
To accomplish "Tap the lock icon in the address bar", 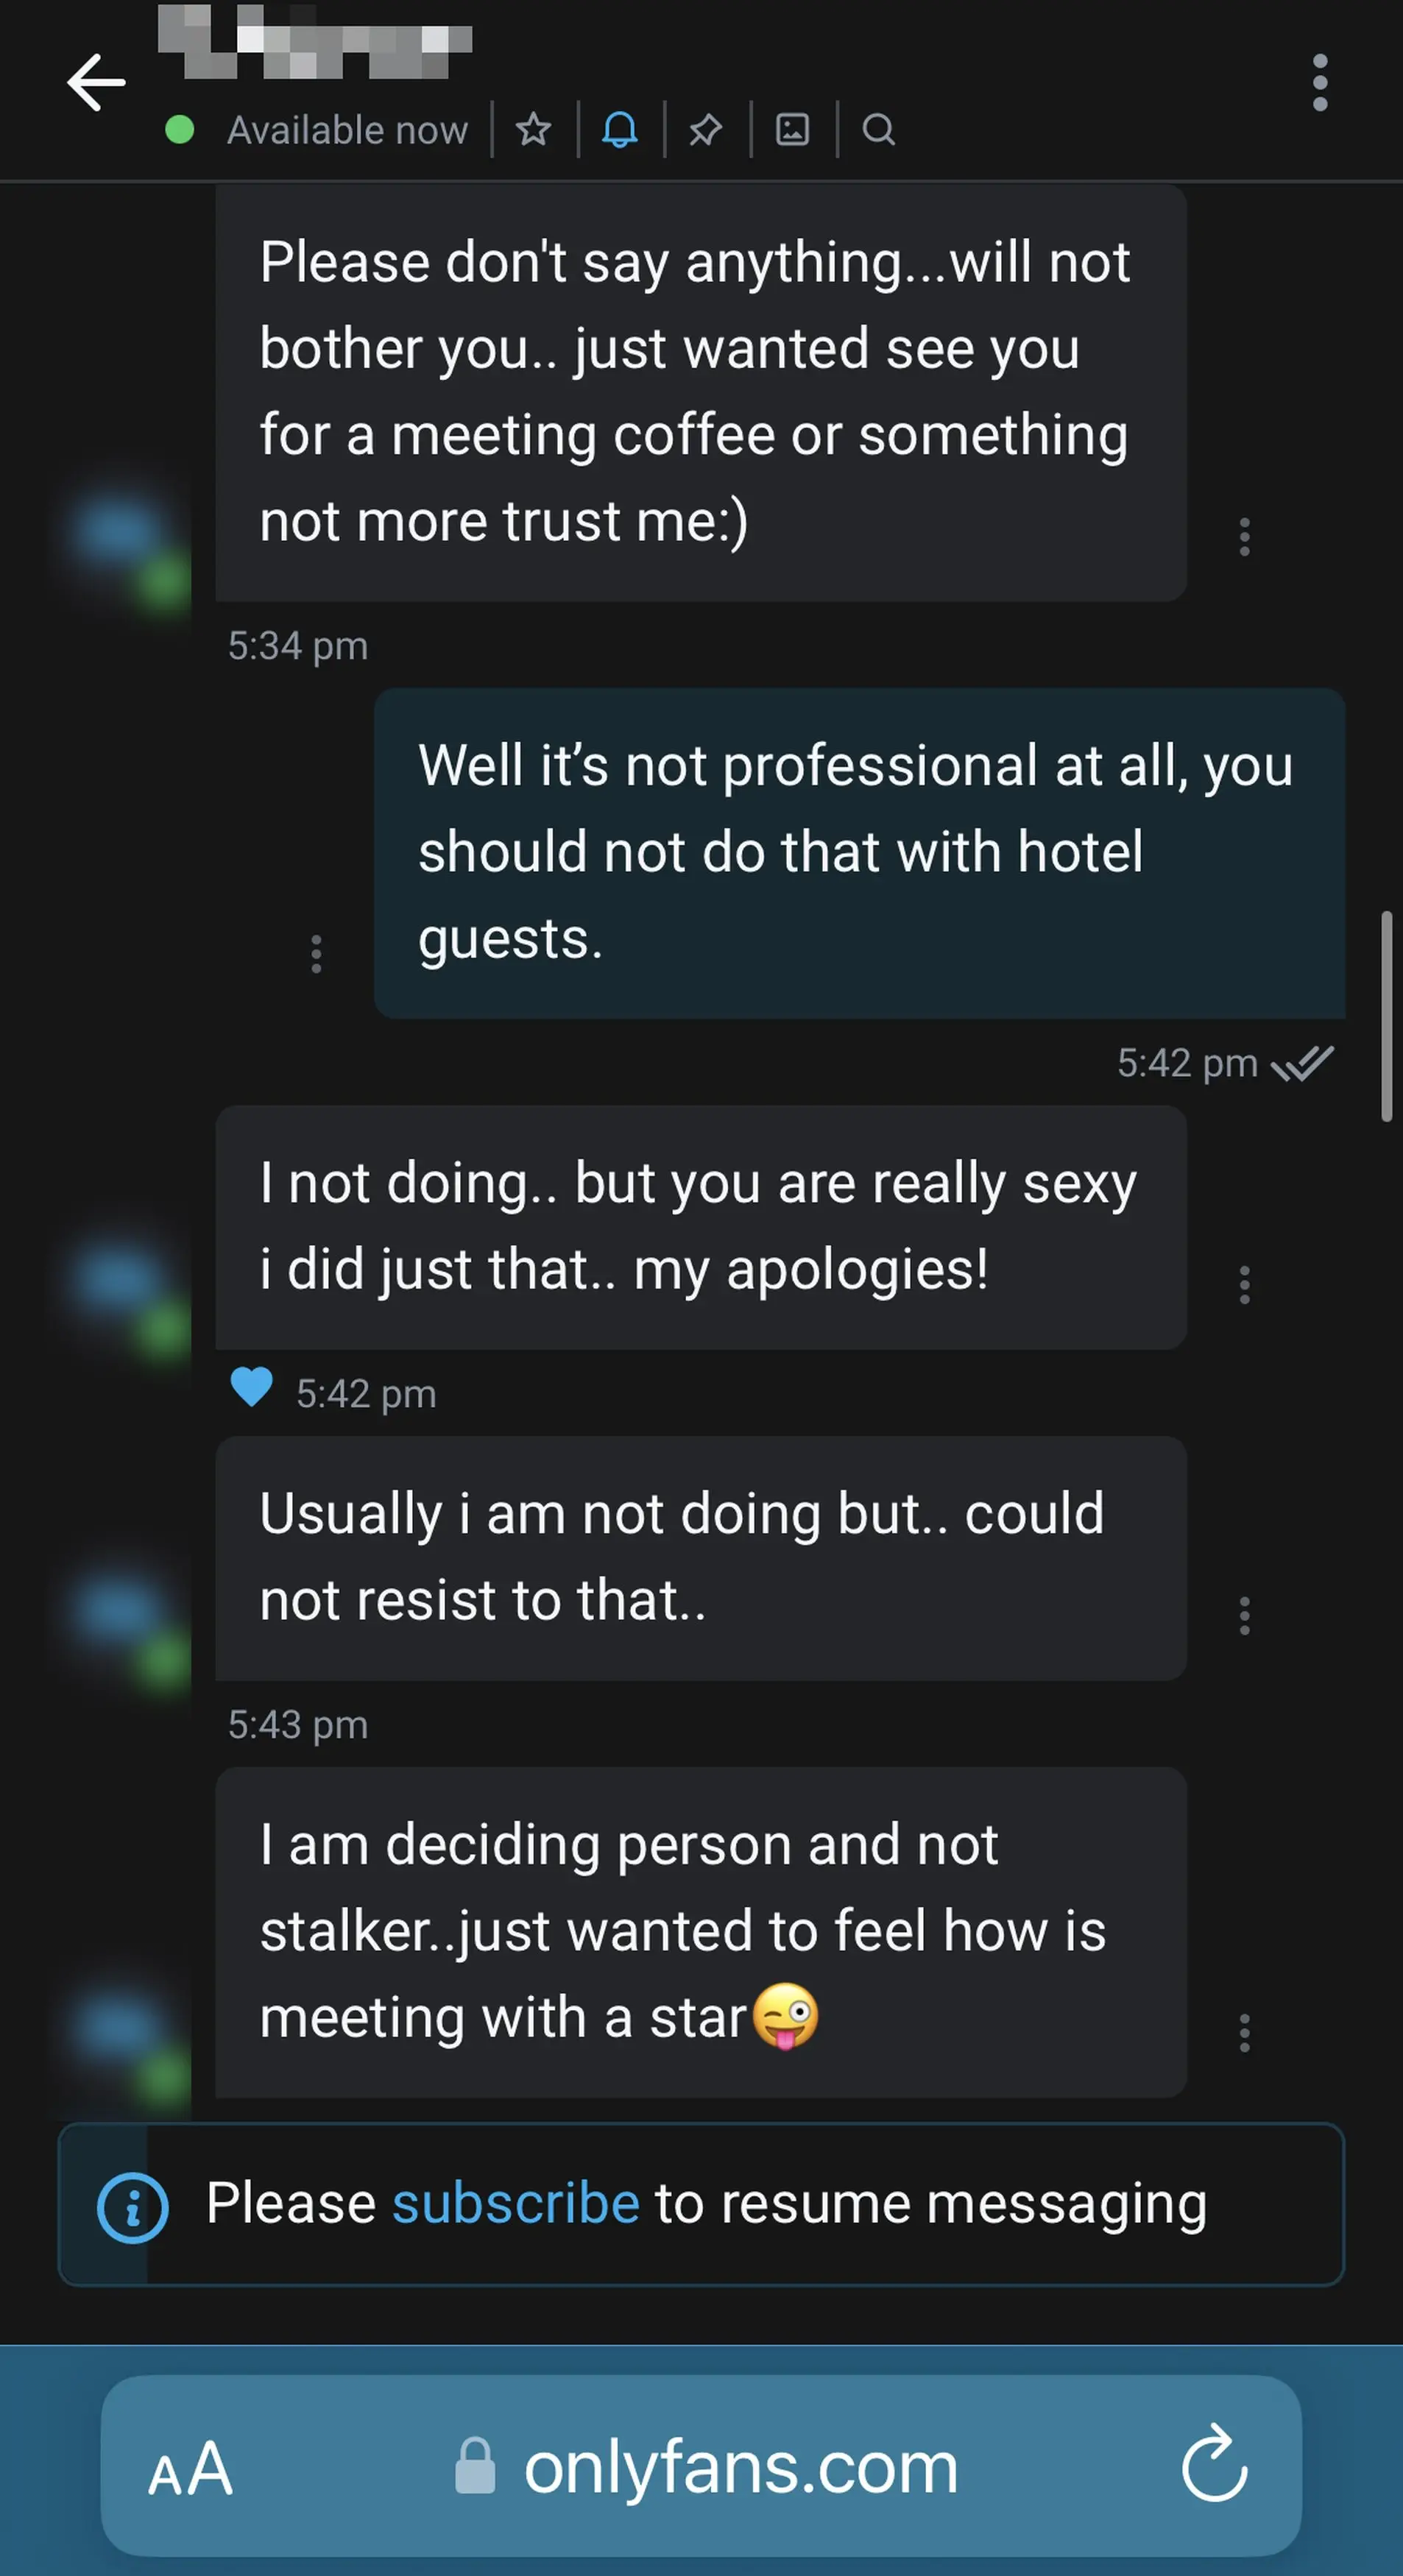I will [476, 2466].
